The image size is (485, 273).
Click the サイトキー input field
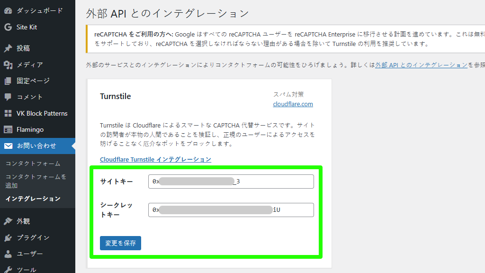pos(231,182)
